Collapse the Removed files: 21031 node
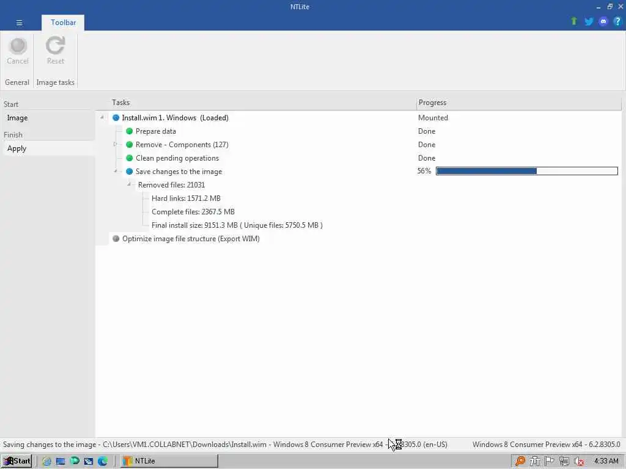Screen dimensions: 626x469 129,184
